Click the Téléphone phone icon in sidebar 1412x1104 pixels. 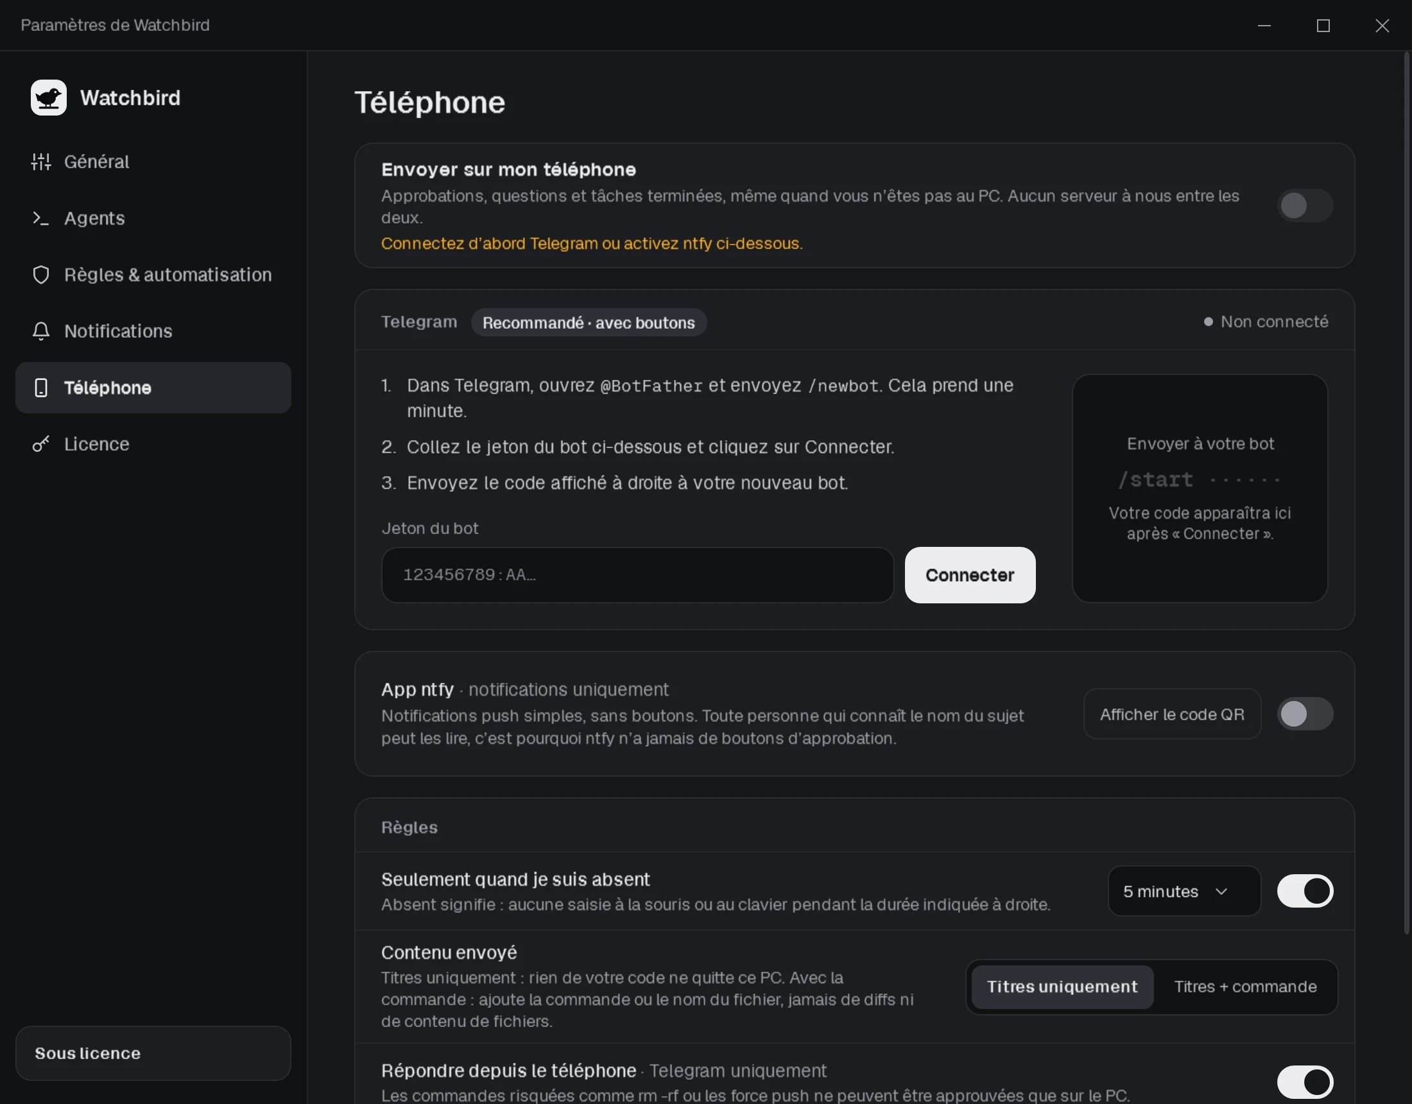pyautogui.click(x=40, y=388)
